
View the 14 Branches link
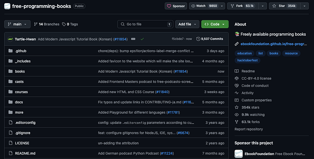pyautogui.click(x=47, y=24)
